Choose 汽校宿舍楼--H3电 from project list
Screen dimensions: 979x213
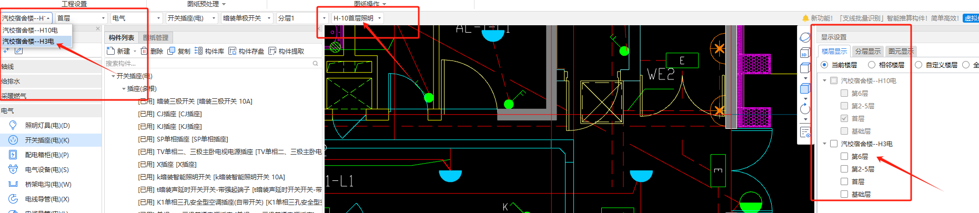click(36, 41)
